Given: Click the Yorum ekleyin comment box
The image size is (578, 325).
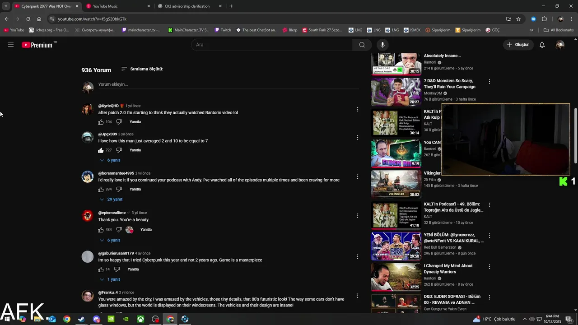Looking at the screenshot, I should (x=228, y=84).
